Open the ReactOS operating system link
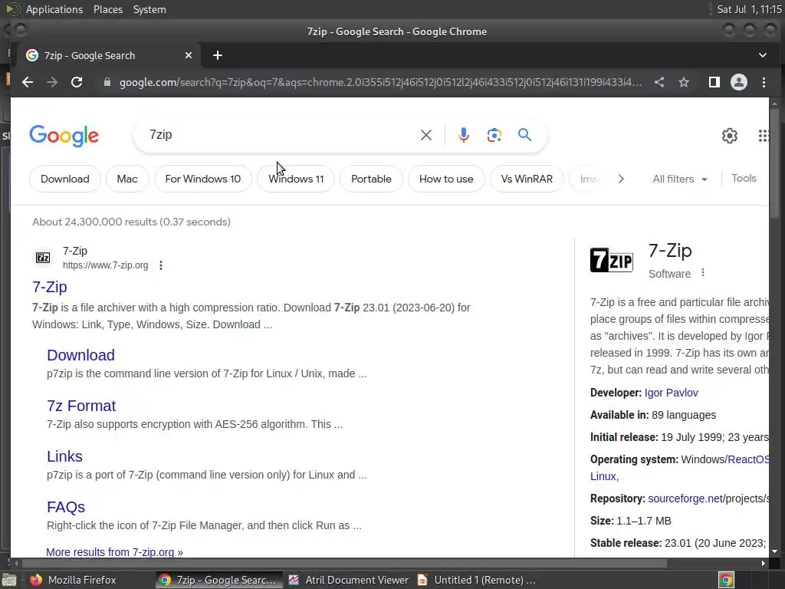The image size is (785, 589). coord(748,459)
